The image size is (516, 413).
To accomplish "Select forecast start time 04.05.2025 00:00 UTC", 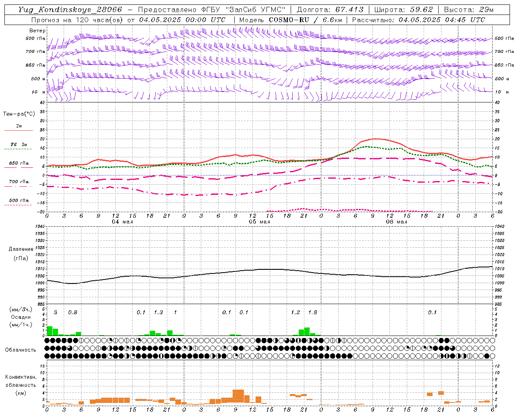I will 182,20.
